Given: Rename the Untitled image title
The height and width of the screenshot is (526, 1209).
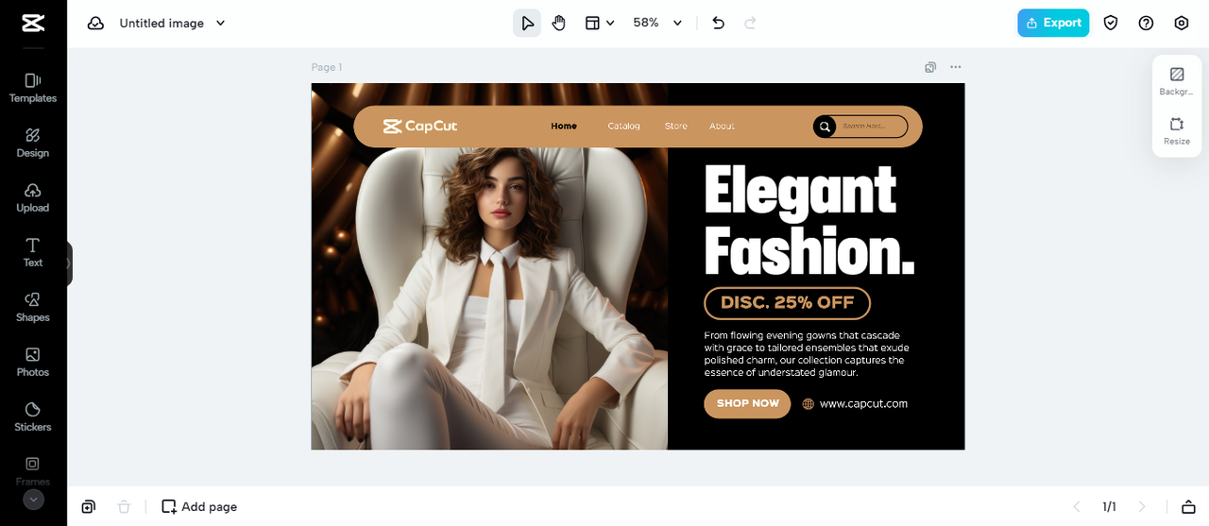Looking at the screenshot, I should click(162, 23).
